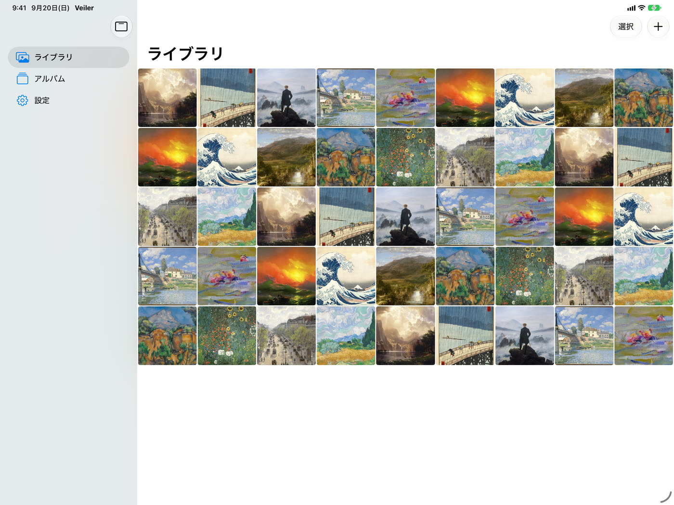Open the アルバム sidebar item
Viewport: 674px width, 505px height.
68,79
